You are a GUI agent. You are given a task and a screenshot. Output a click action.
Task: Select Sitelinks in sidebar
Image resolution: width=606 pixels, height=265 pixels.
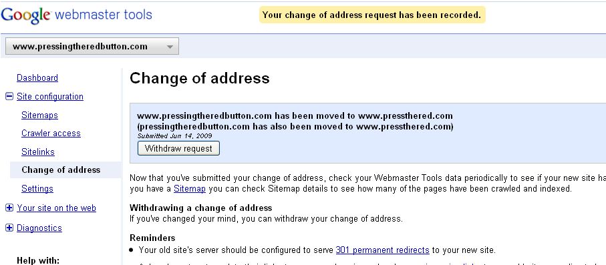(x=38, y=152)
